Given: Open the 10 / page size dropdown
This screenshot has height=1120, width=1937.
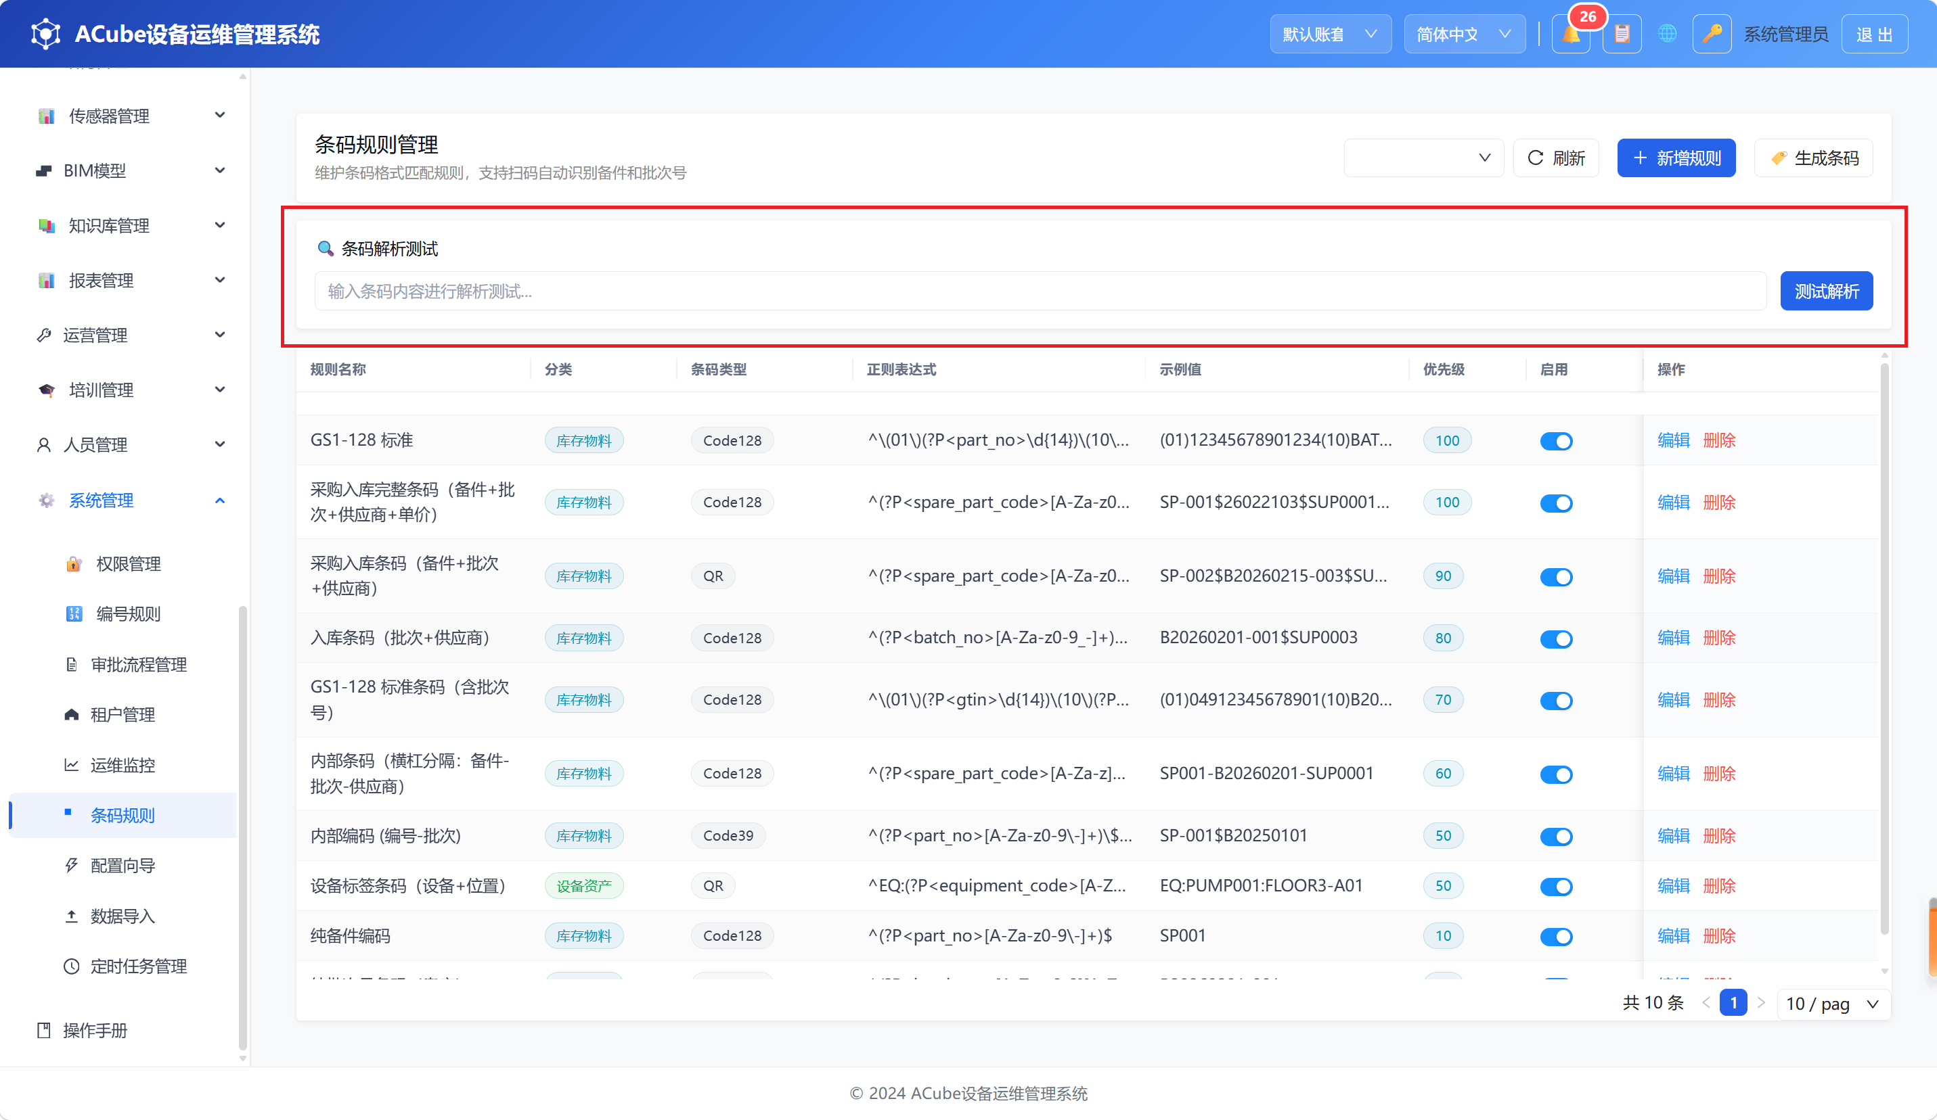Looking at the screenshot, I should tap(1833, 1003).
